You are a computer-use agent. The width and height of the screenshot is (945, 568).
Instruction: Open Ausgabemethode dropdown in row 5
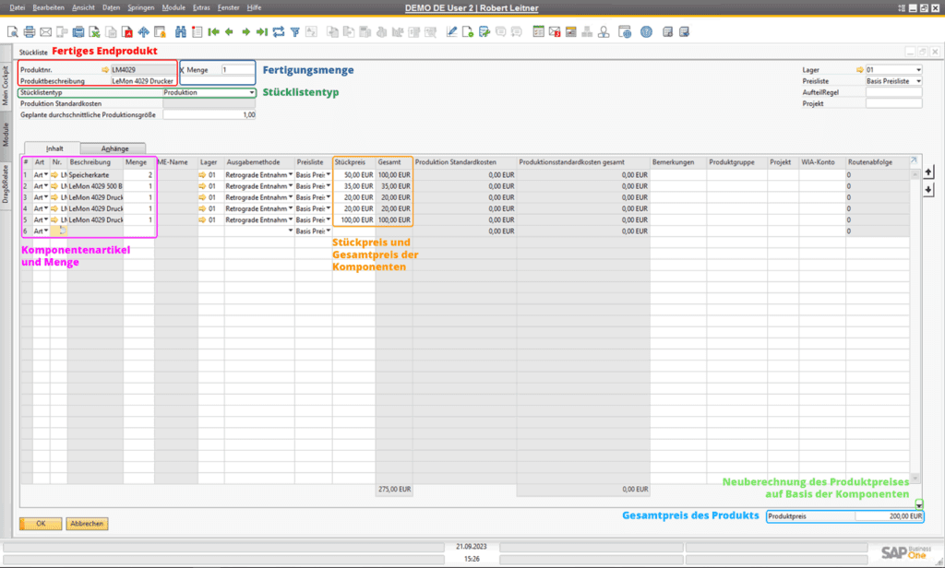pos(291,219)
